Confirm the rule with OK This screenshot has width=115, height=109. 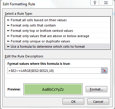tap(73, 102)
